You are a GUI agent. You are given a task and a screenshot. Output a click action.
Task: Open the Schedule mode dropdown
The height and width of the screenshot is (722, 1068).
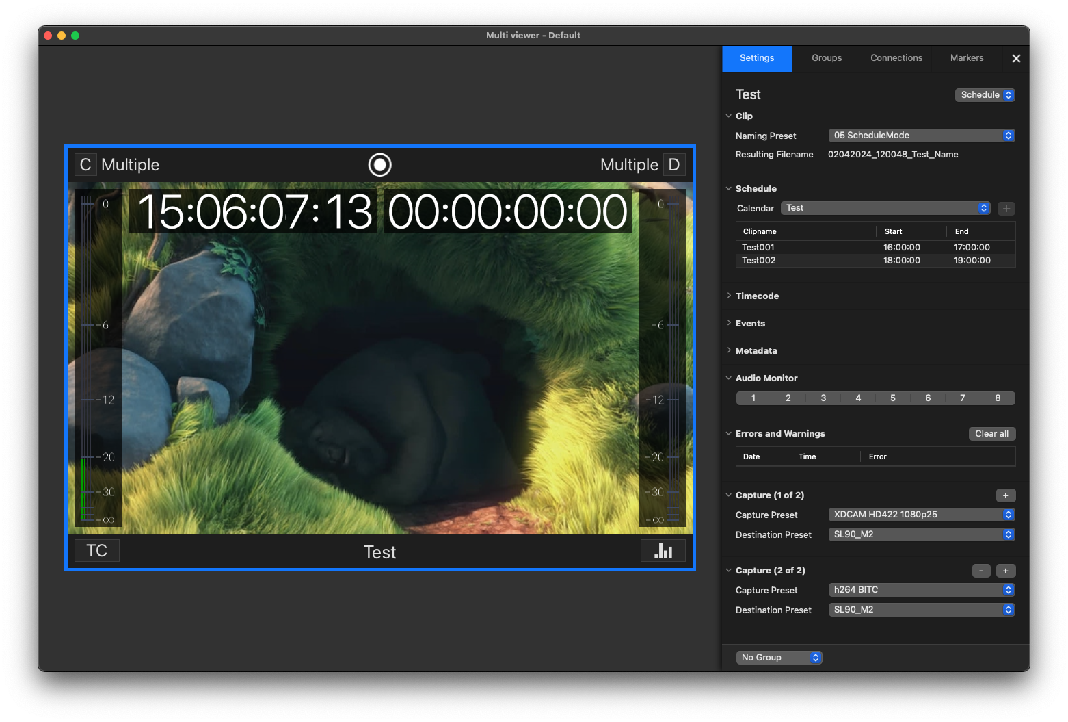[985, 95]
